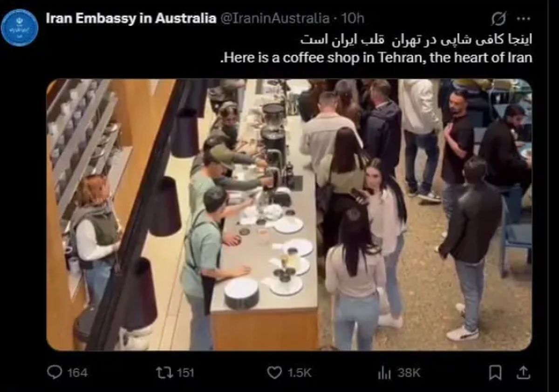The image size is (559, 392).
Task: Play the coffee shop video
Action: click(x=289, y=215)
